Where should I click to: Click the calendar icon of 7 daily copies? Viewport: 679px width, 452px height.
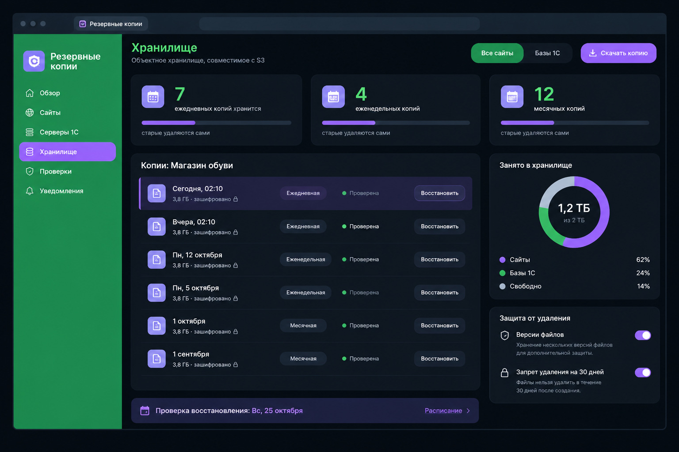pos(153,97)
